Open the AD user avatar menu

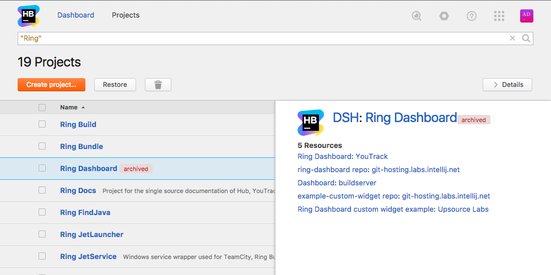tap(526, 16)
